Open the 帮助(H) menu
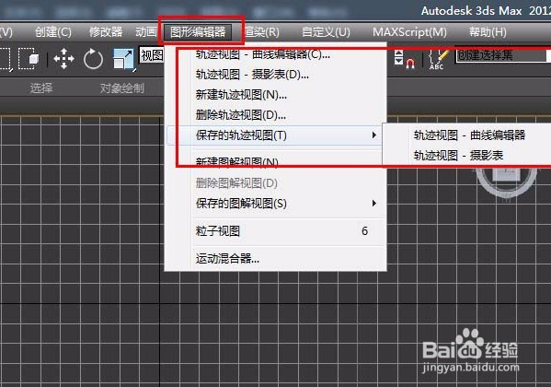 tap(488, 32)
